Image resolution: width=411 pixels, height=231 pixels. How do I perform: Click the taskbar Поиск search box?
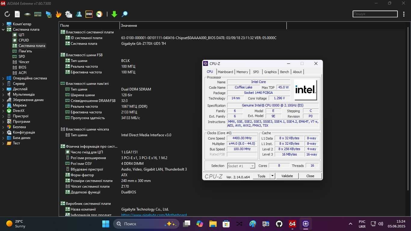tap(146, 224)
